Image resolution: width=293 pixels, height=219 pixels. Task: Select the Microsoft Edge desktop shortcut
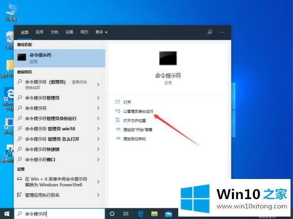[8, 100]
